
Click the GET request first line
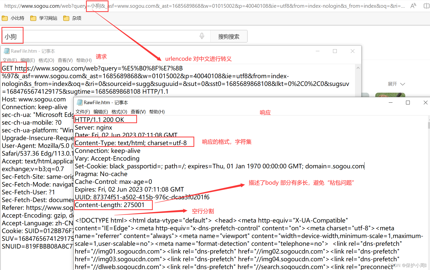(x=92, y=68)
